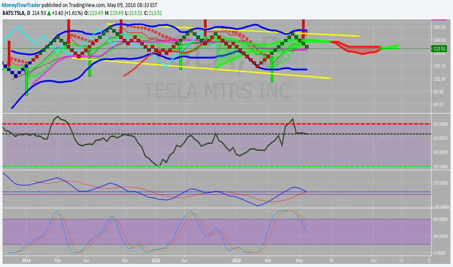Click the 2014 label on the time axis

26,260
